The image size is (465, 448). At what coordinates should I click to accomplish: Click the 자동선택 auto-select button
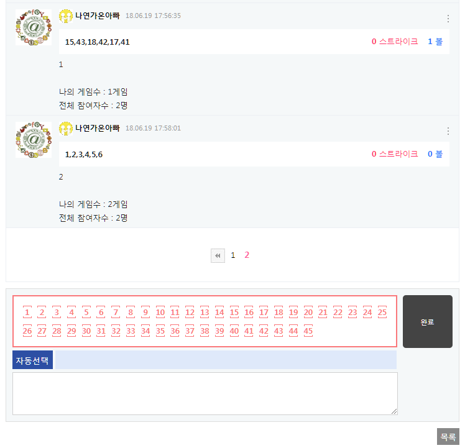(33, 360)
